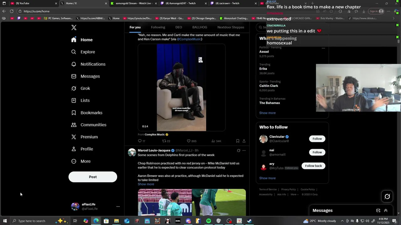The width and height of the screenshot is (401, 225).
Task: Open Privacy Policy link
Action: coord(289,189)
